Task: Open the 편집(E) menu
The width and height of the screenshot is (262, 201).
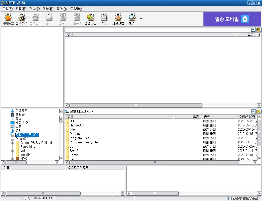Action: [x=21, y=9]
